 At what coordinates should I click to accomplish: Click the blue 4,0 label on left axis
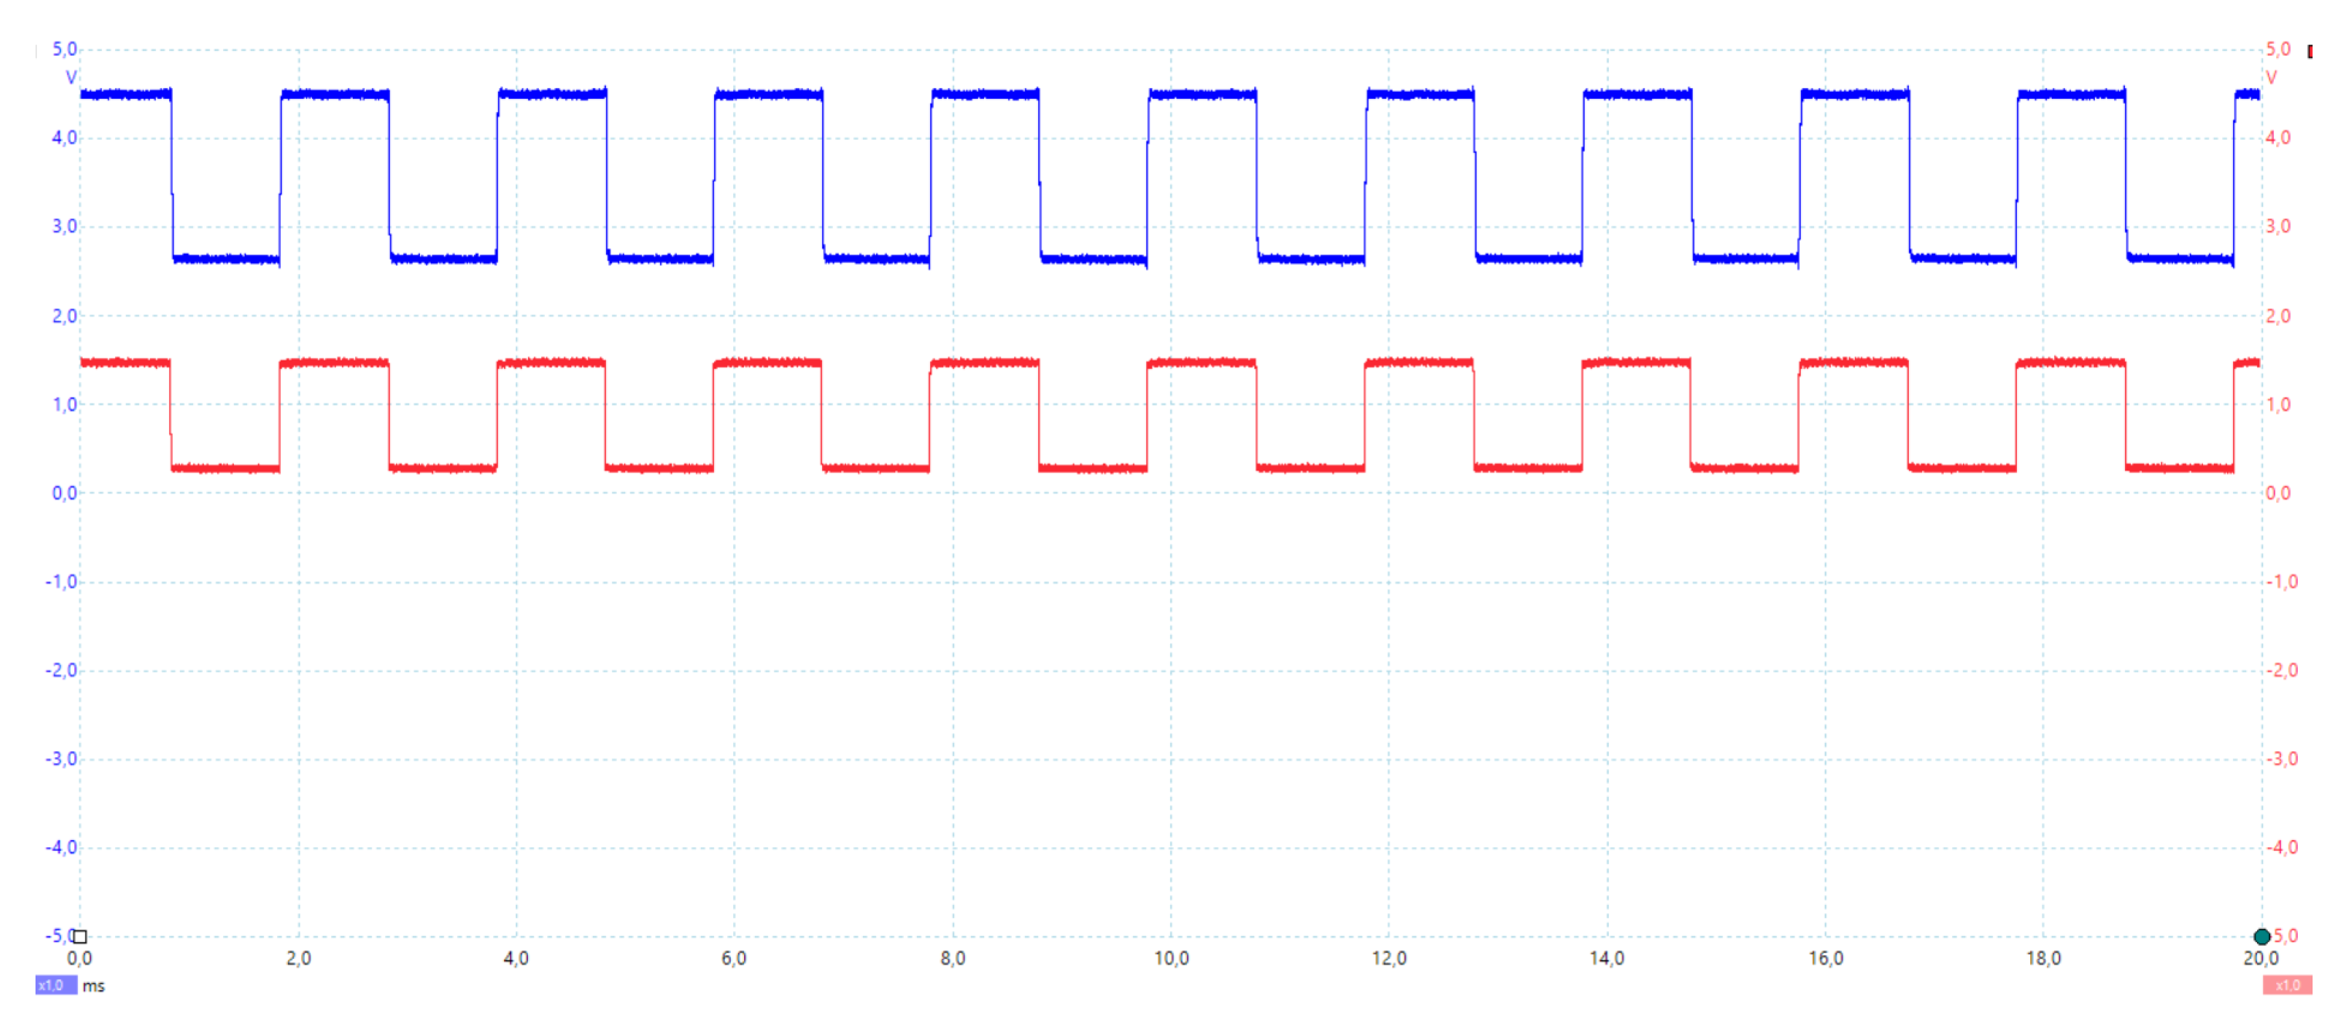point(64,137)
